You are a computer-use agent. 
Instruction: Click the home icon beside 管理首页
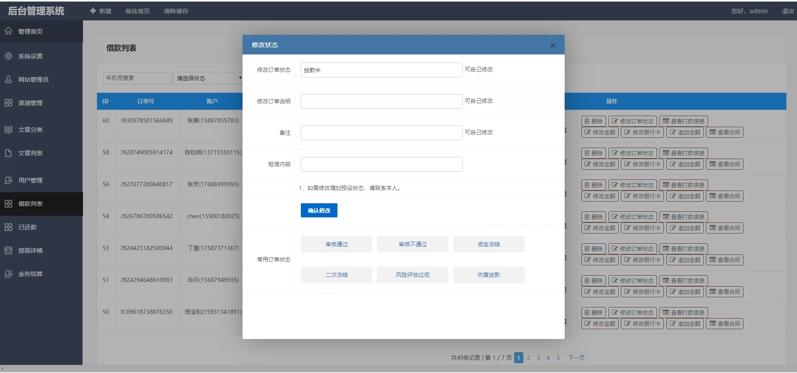[x=9, y=31]
